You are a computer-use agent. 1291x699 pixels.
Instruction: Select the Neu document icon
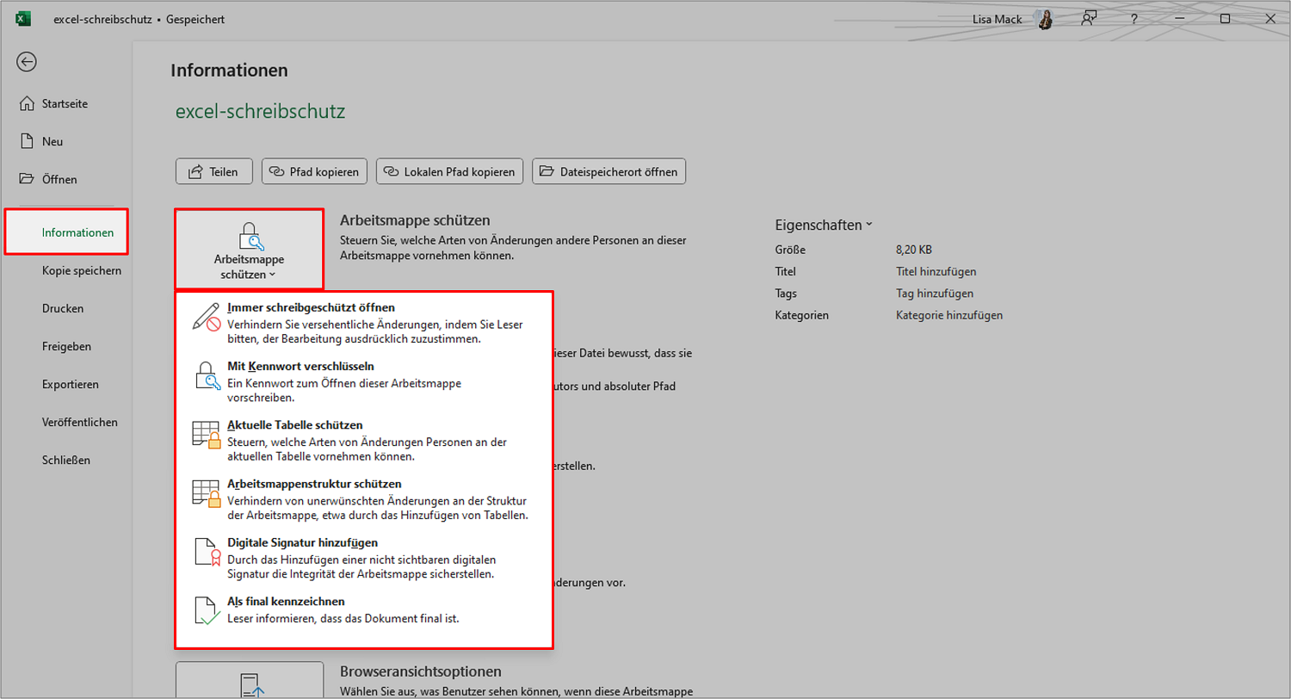click(27, 141)
